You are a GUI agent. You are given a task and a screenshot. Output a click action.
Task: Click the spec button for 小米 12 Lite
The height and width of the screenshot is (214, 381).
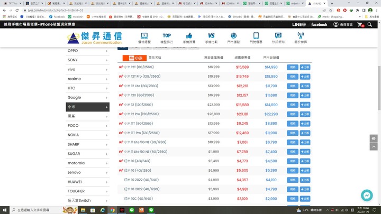point(292,86)
